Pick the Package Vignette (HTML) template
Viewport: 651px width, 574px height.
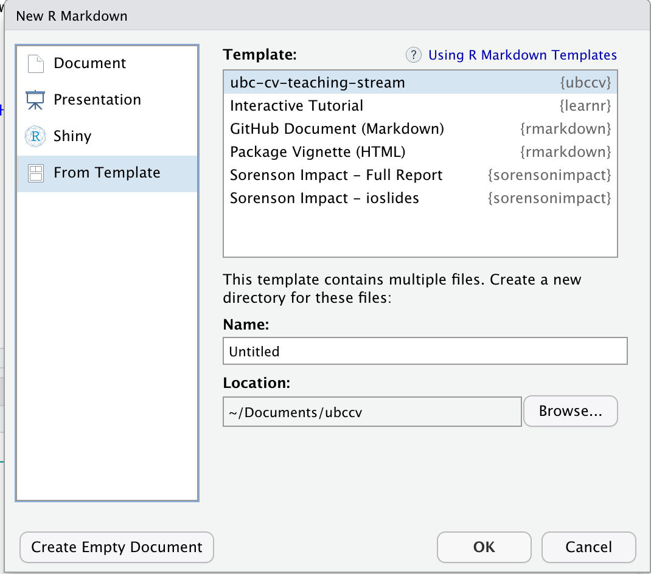420,152
